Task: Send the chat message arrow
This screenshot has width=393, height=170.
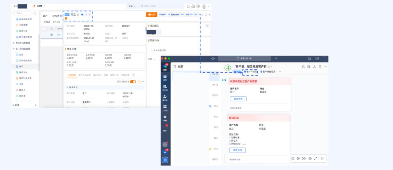Action: (x=322, y=158)
